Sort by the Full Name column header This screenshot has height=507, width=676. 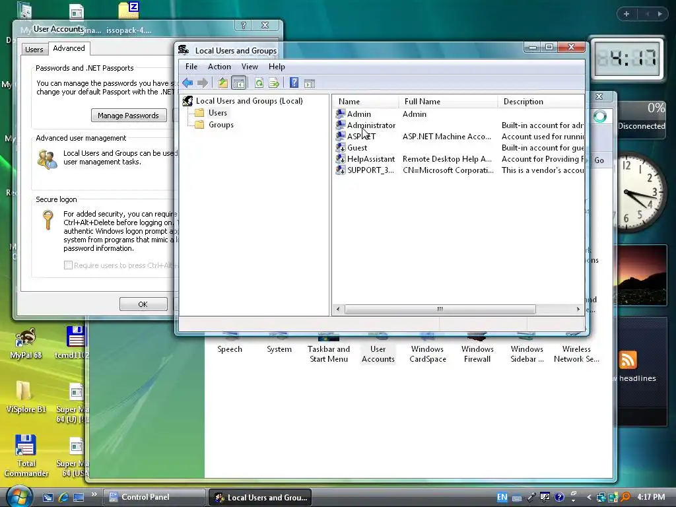448,101
